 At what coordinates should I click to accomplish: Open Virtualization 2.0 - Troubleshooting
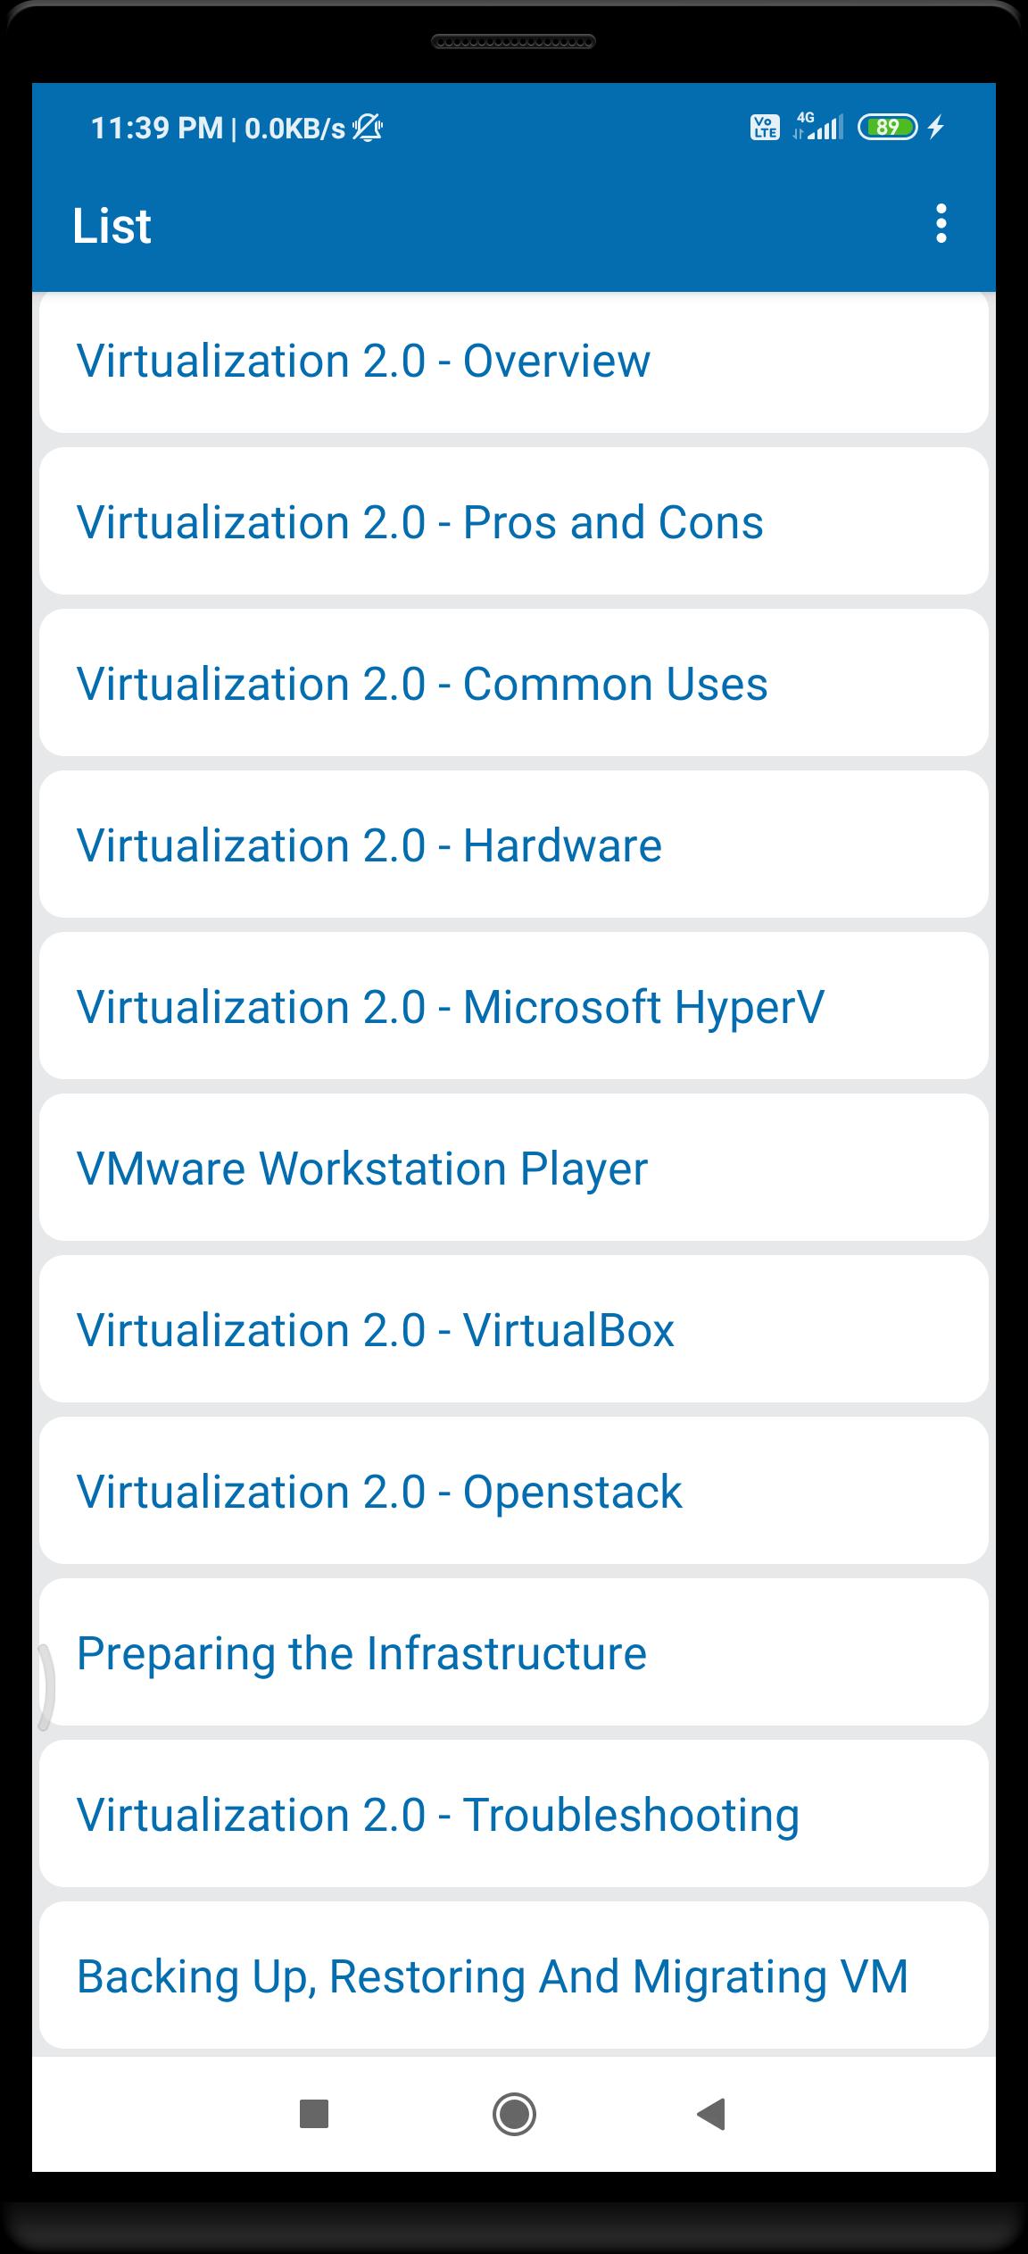click(x=514, y=1814)
